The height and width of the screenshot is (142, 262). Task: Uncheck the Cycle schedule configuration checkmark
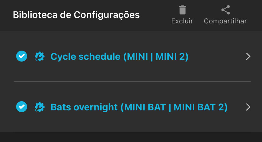[22, 57]
